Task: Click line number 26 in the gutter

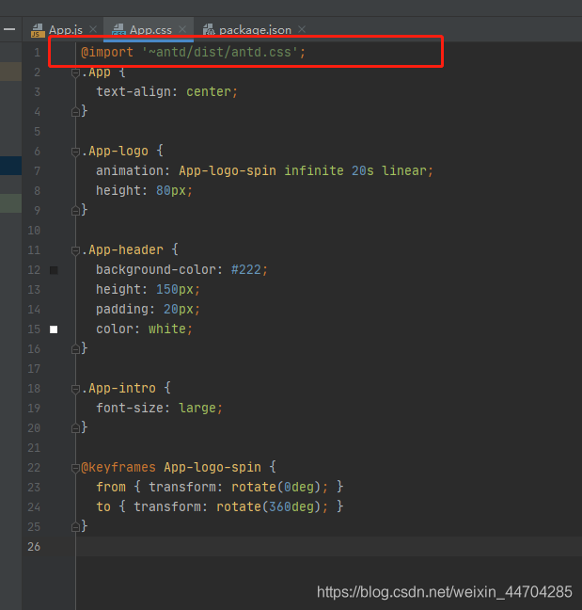Action: (34, 547)
